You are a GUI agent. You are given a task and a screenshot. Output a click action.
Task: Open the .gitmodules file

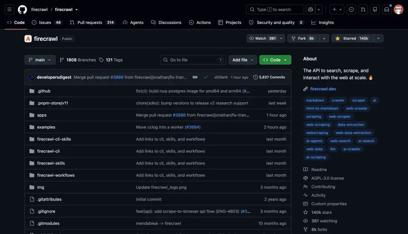48,223
